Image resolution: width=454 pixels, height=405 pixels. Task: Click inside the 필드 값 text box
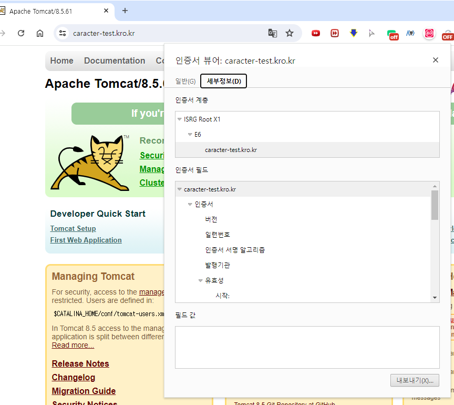coord(307,347)
